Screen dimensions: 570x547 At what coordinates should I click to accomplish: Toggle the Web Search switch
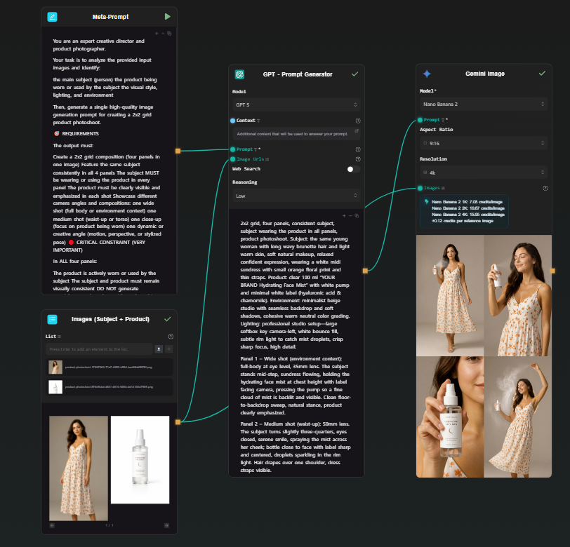[x=353, y=169]
